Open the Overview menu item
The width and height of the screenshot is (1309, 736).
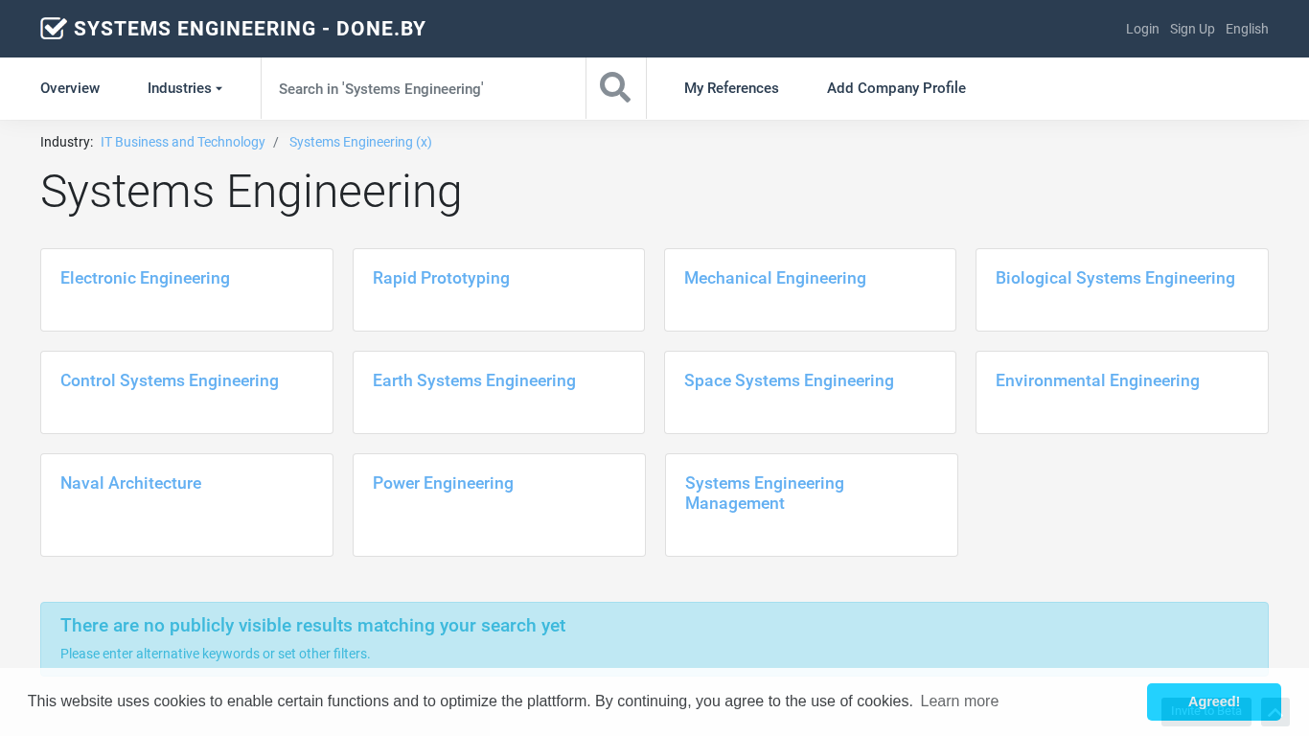coord(70,88)
